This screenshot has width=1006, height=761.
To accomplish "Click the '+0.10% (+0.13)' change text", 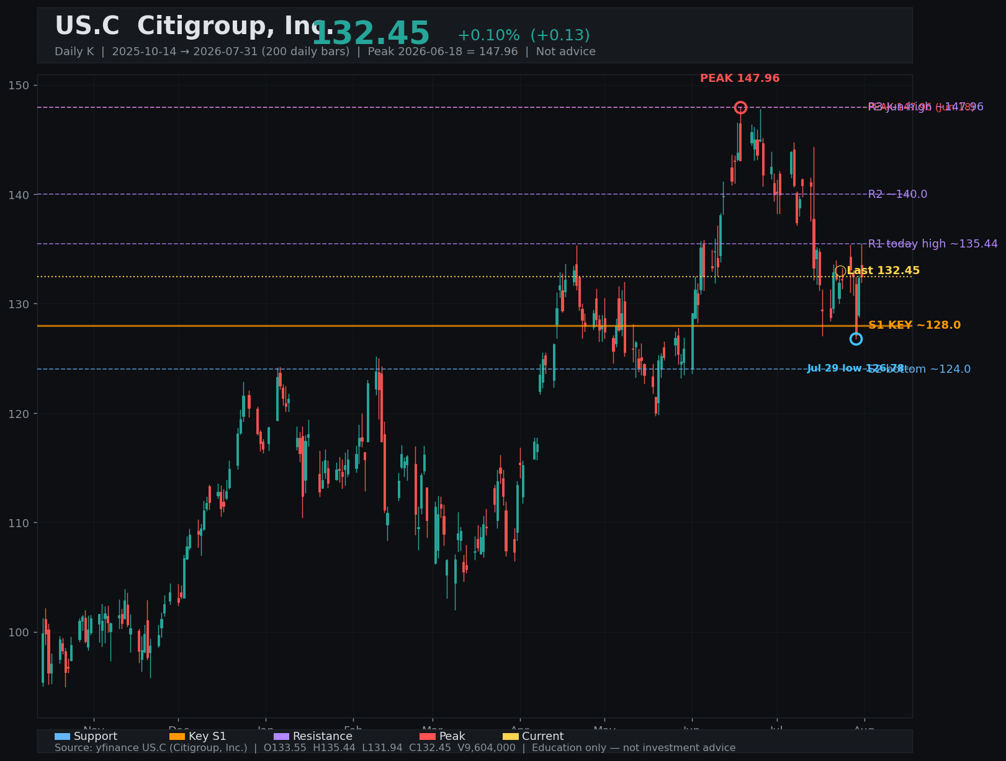I will [524, 35].
